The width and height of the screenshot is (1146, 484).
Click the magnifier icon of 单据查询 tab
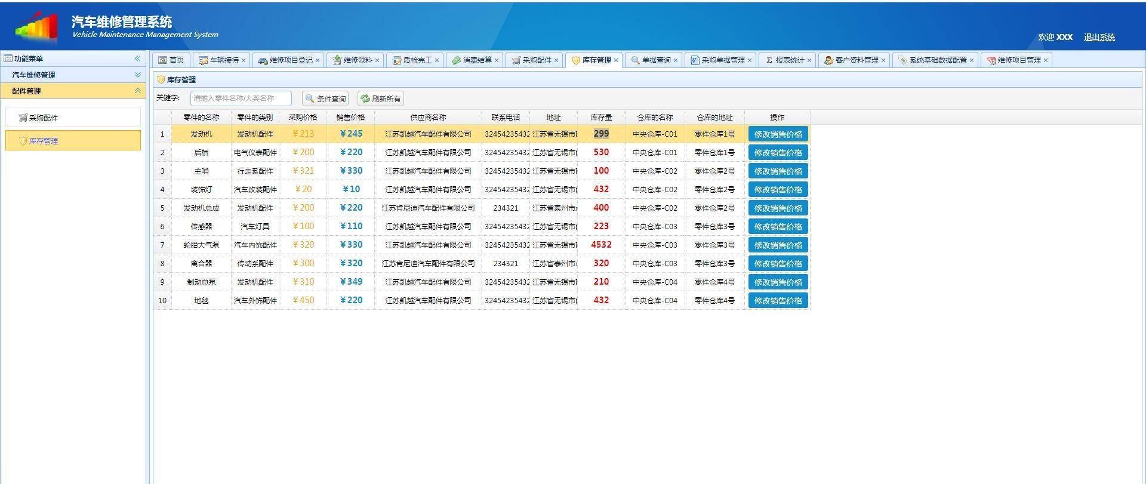(x=635, y=60)
